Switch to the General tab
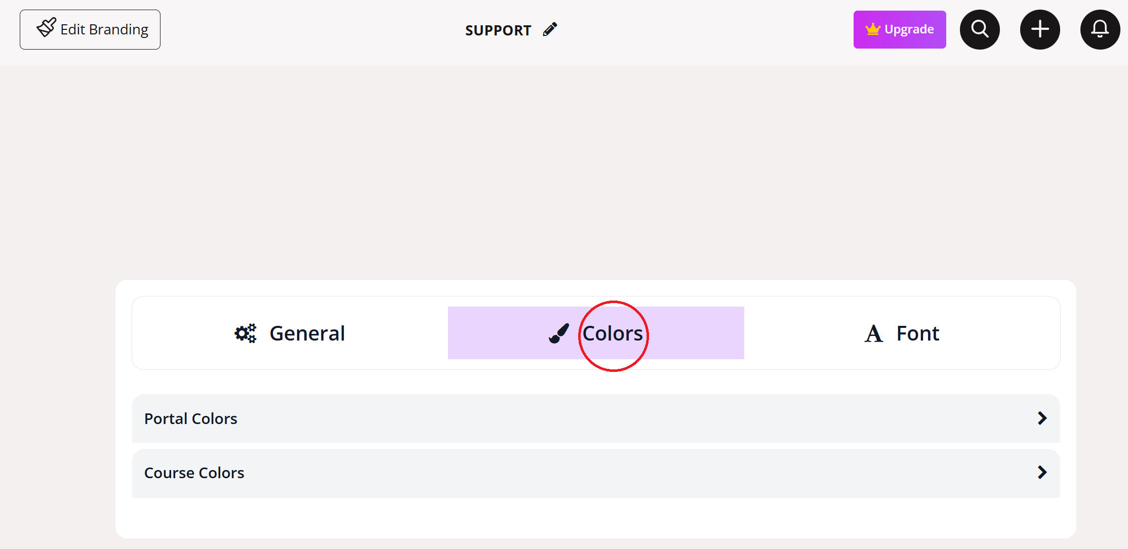 pyautogui.click(x=307, y=333)
